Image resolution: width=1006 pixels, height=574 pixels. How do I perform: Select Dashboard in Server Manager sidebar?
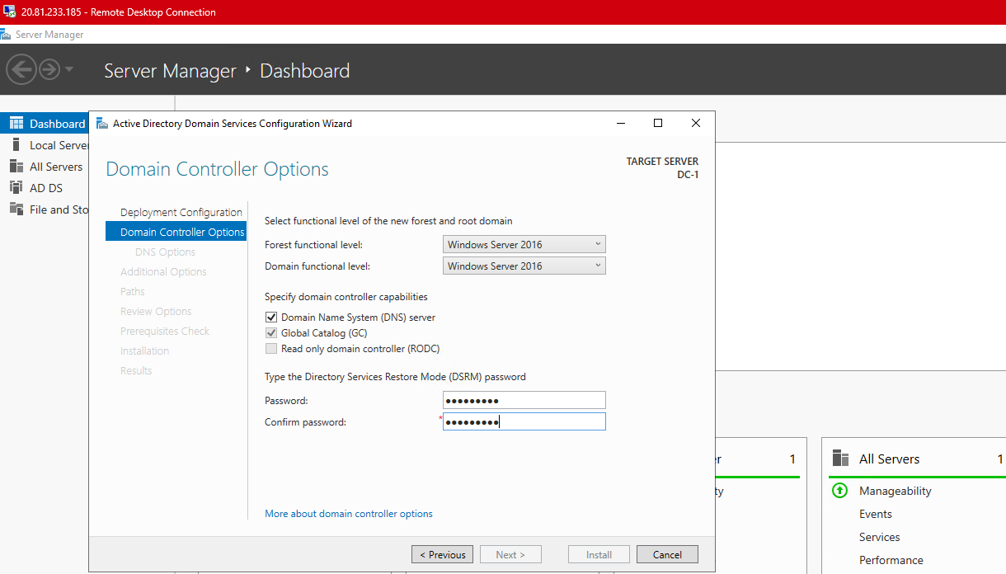[45, 124]
